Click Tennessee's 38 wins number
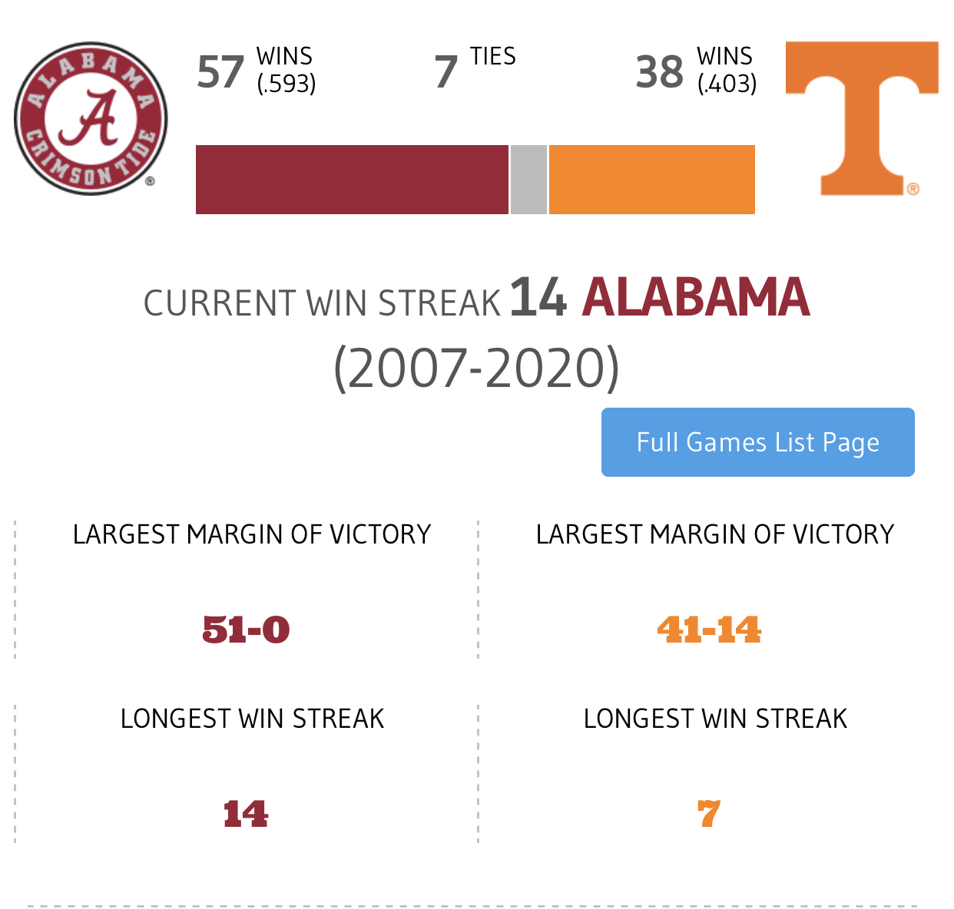 point(660,72)
